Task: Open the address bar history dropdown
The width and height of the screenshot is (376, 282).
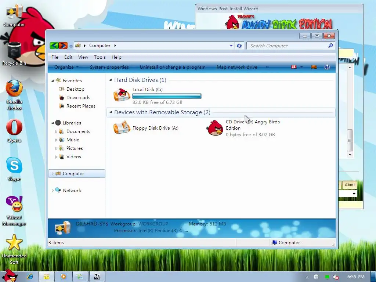Action: click(231, 45)
